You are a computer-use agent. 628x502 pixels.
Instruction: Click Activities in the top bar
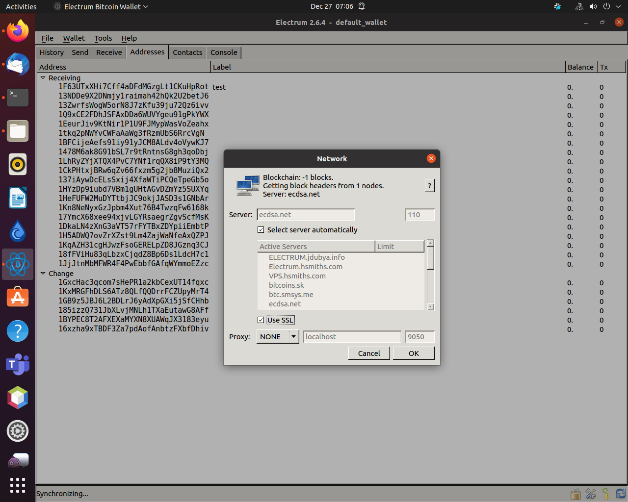[x=21, y=6]
